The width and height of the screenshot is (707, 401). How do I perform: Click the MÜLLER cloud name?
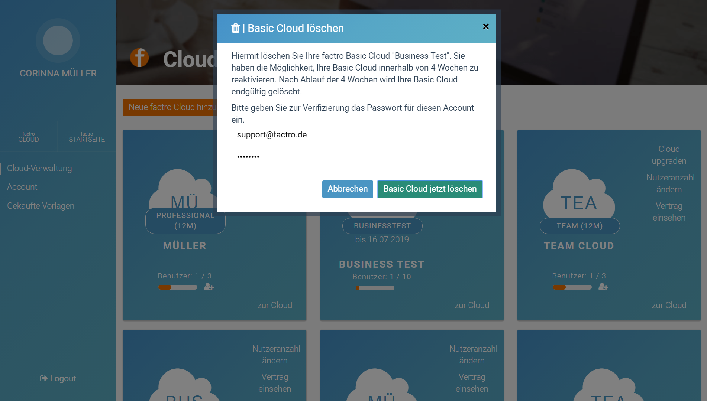[184, 246]
